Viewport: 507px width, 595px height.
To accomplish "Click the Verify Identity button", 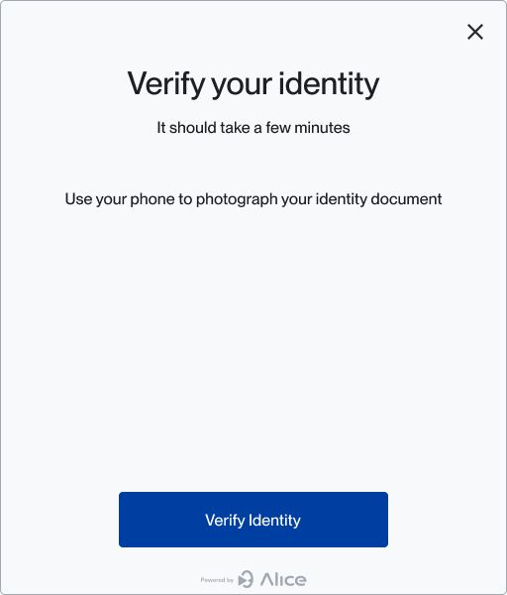I will [x=253, y=520].
